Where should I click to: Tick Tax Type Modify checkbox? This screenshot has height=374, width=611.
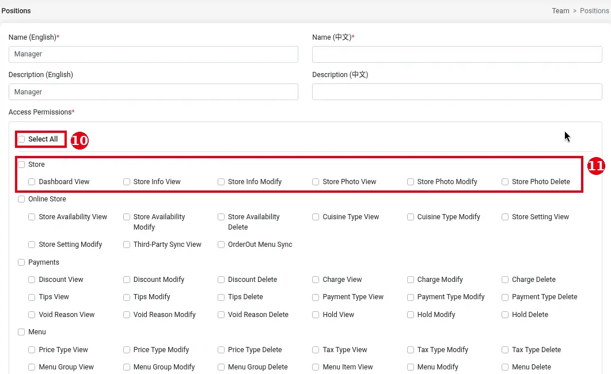coord(411,350)
